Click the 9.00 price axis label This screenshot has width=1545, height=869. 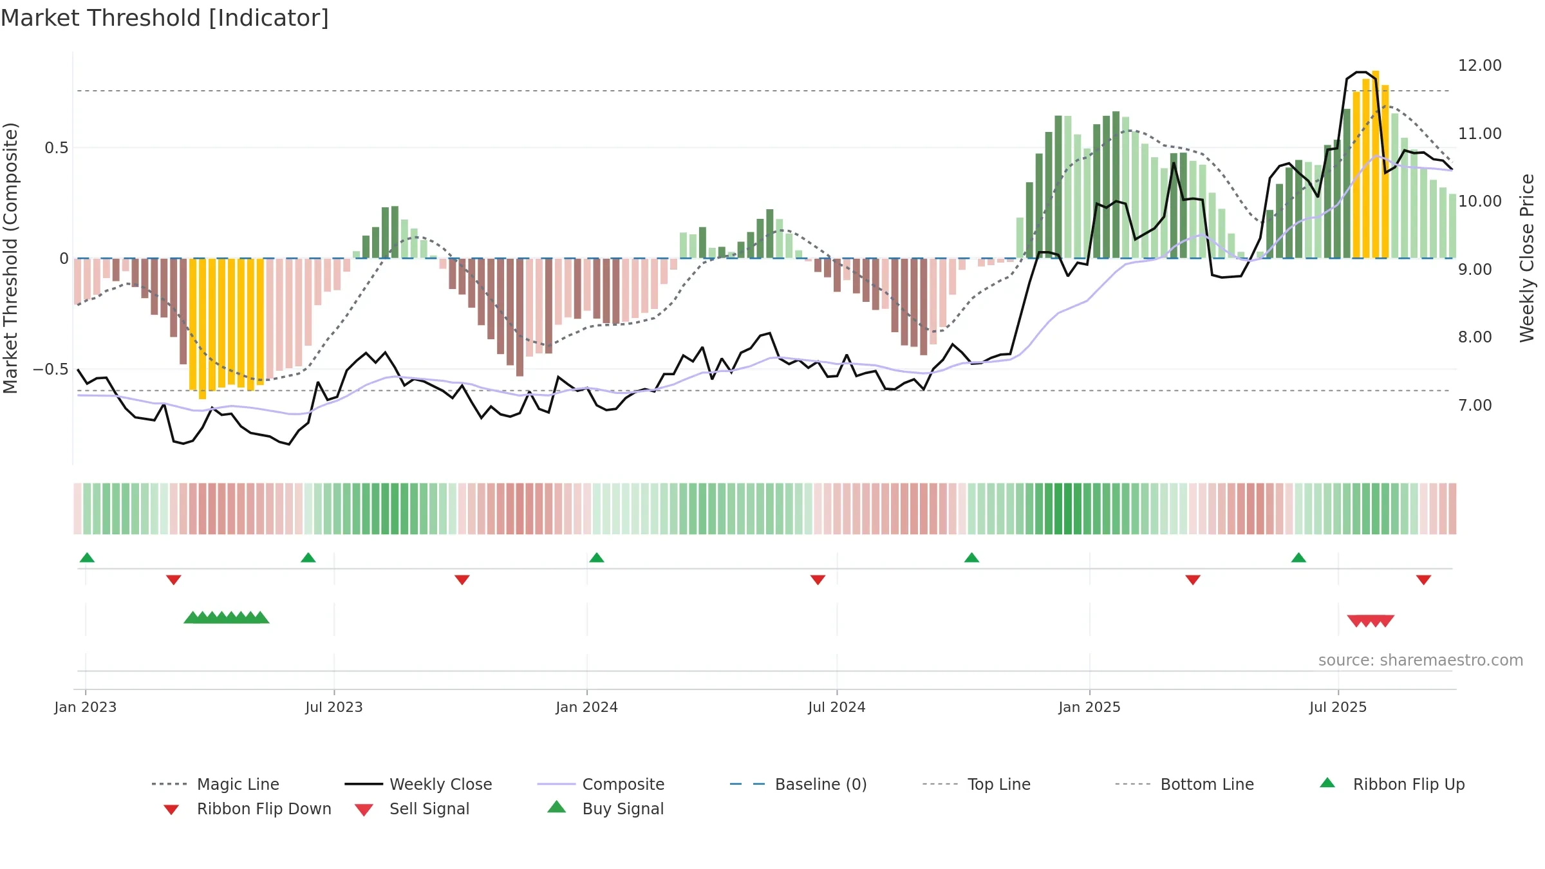(x=1475, y=270)
